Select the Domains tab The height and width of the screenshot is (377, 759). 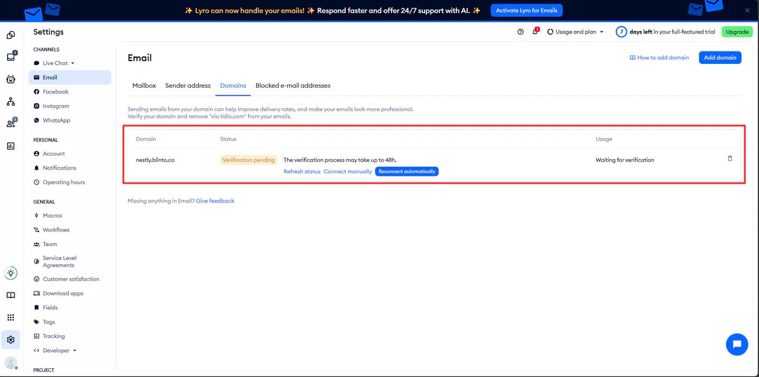coord(233,86)
